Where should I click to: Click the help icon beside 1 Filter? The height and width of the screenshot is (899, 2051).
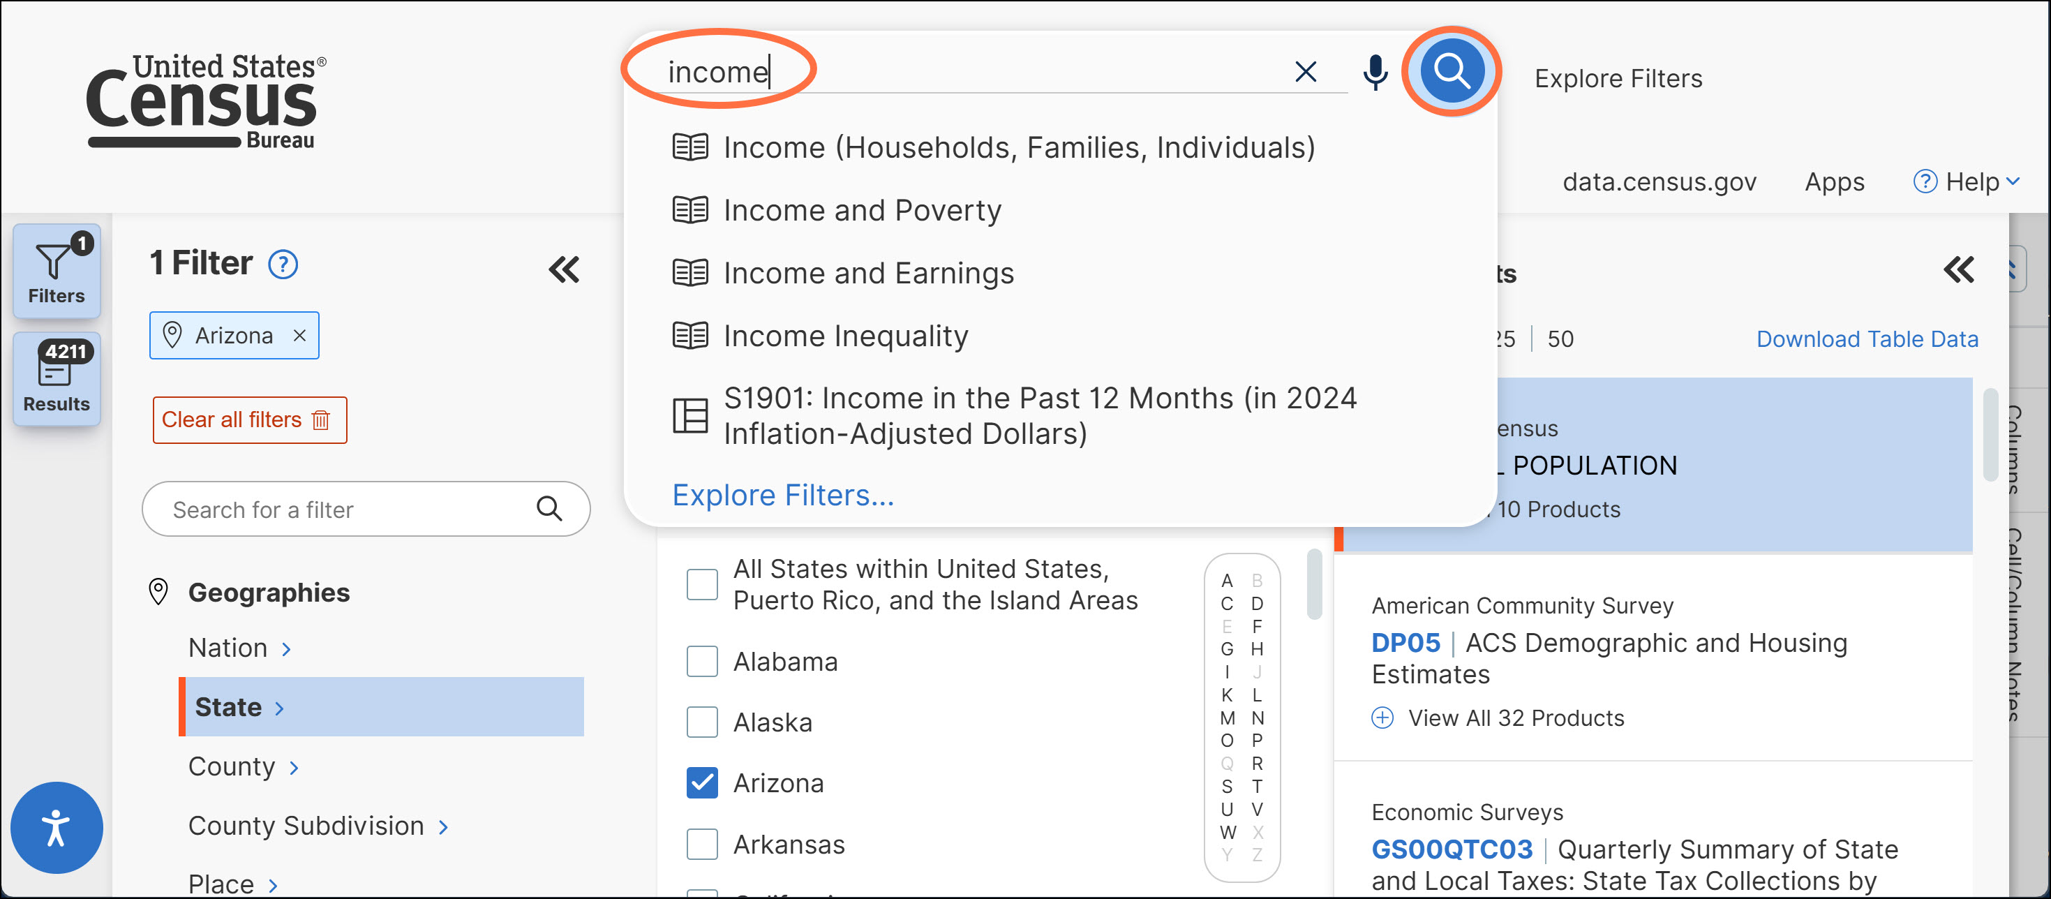[x=283, y=265]
